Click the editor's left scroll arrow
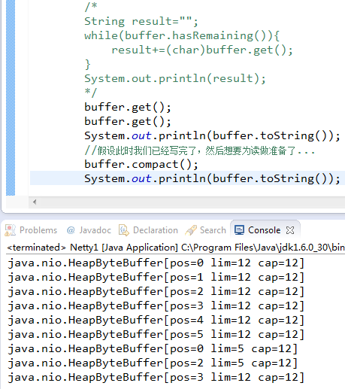Image resolution: width=345 pixels, height=389 pixels. [35, 202]
